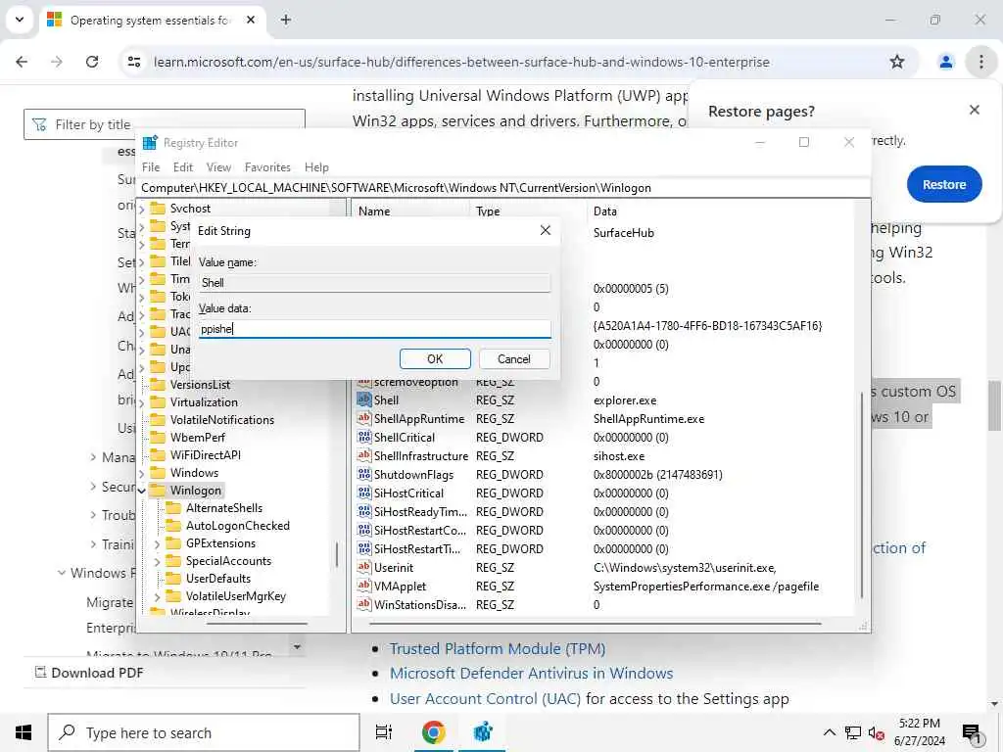Select the SiHostCritical DWORD icon

(x=364, y=493)
